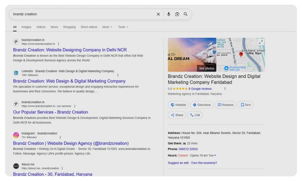Click Pristine Mall label on map
The height and width of the screenshot is (181, 302).
pyautogui.click(x=238, y=68)
